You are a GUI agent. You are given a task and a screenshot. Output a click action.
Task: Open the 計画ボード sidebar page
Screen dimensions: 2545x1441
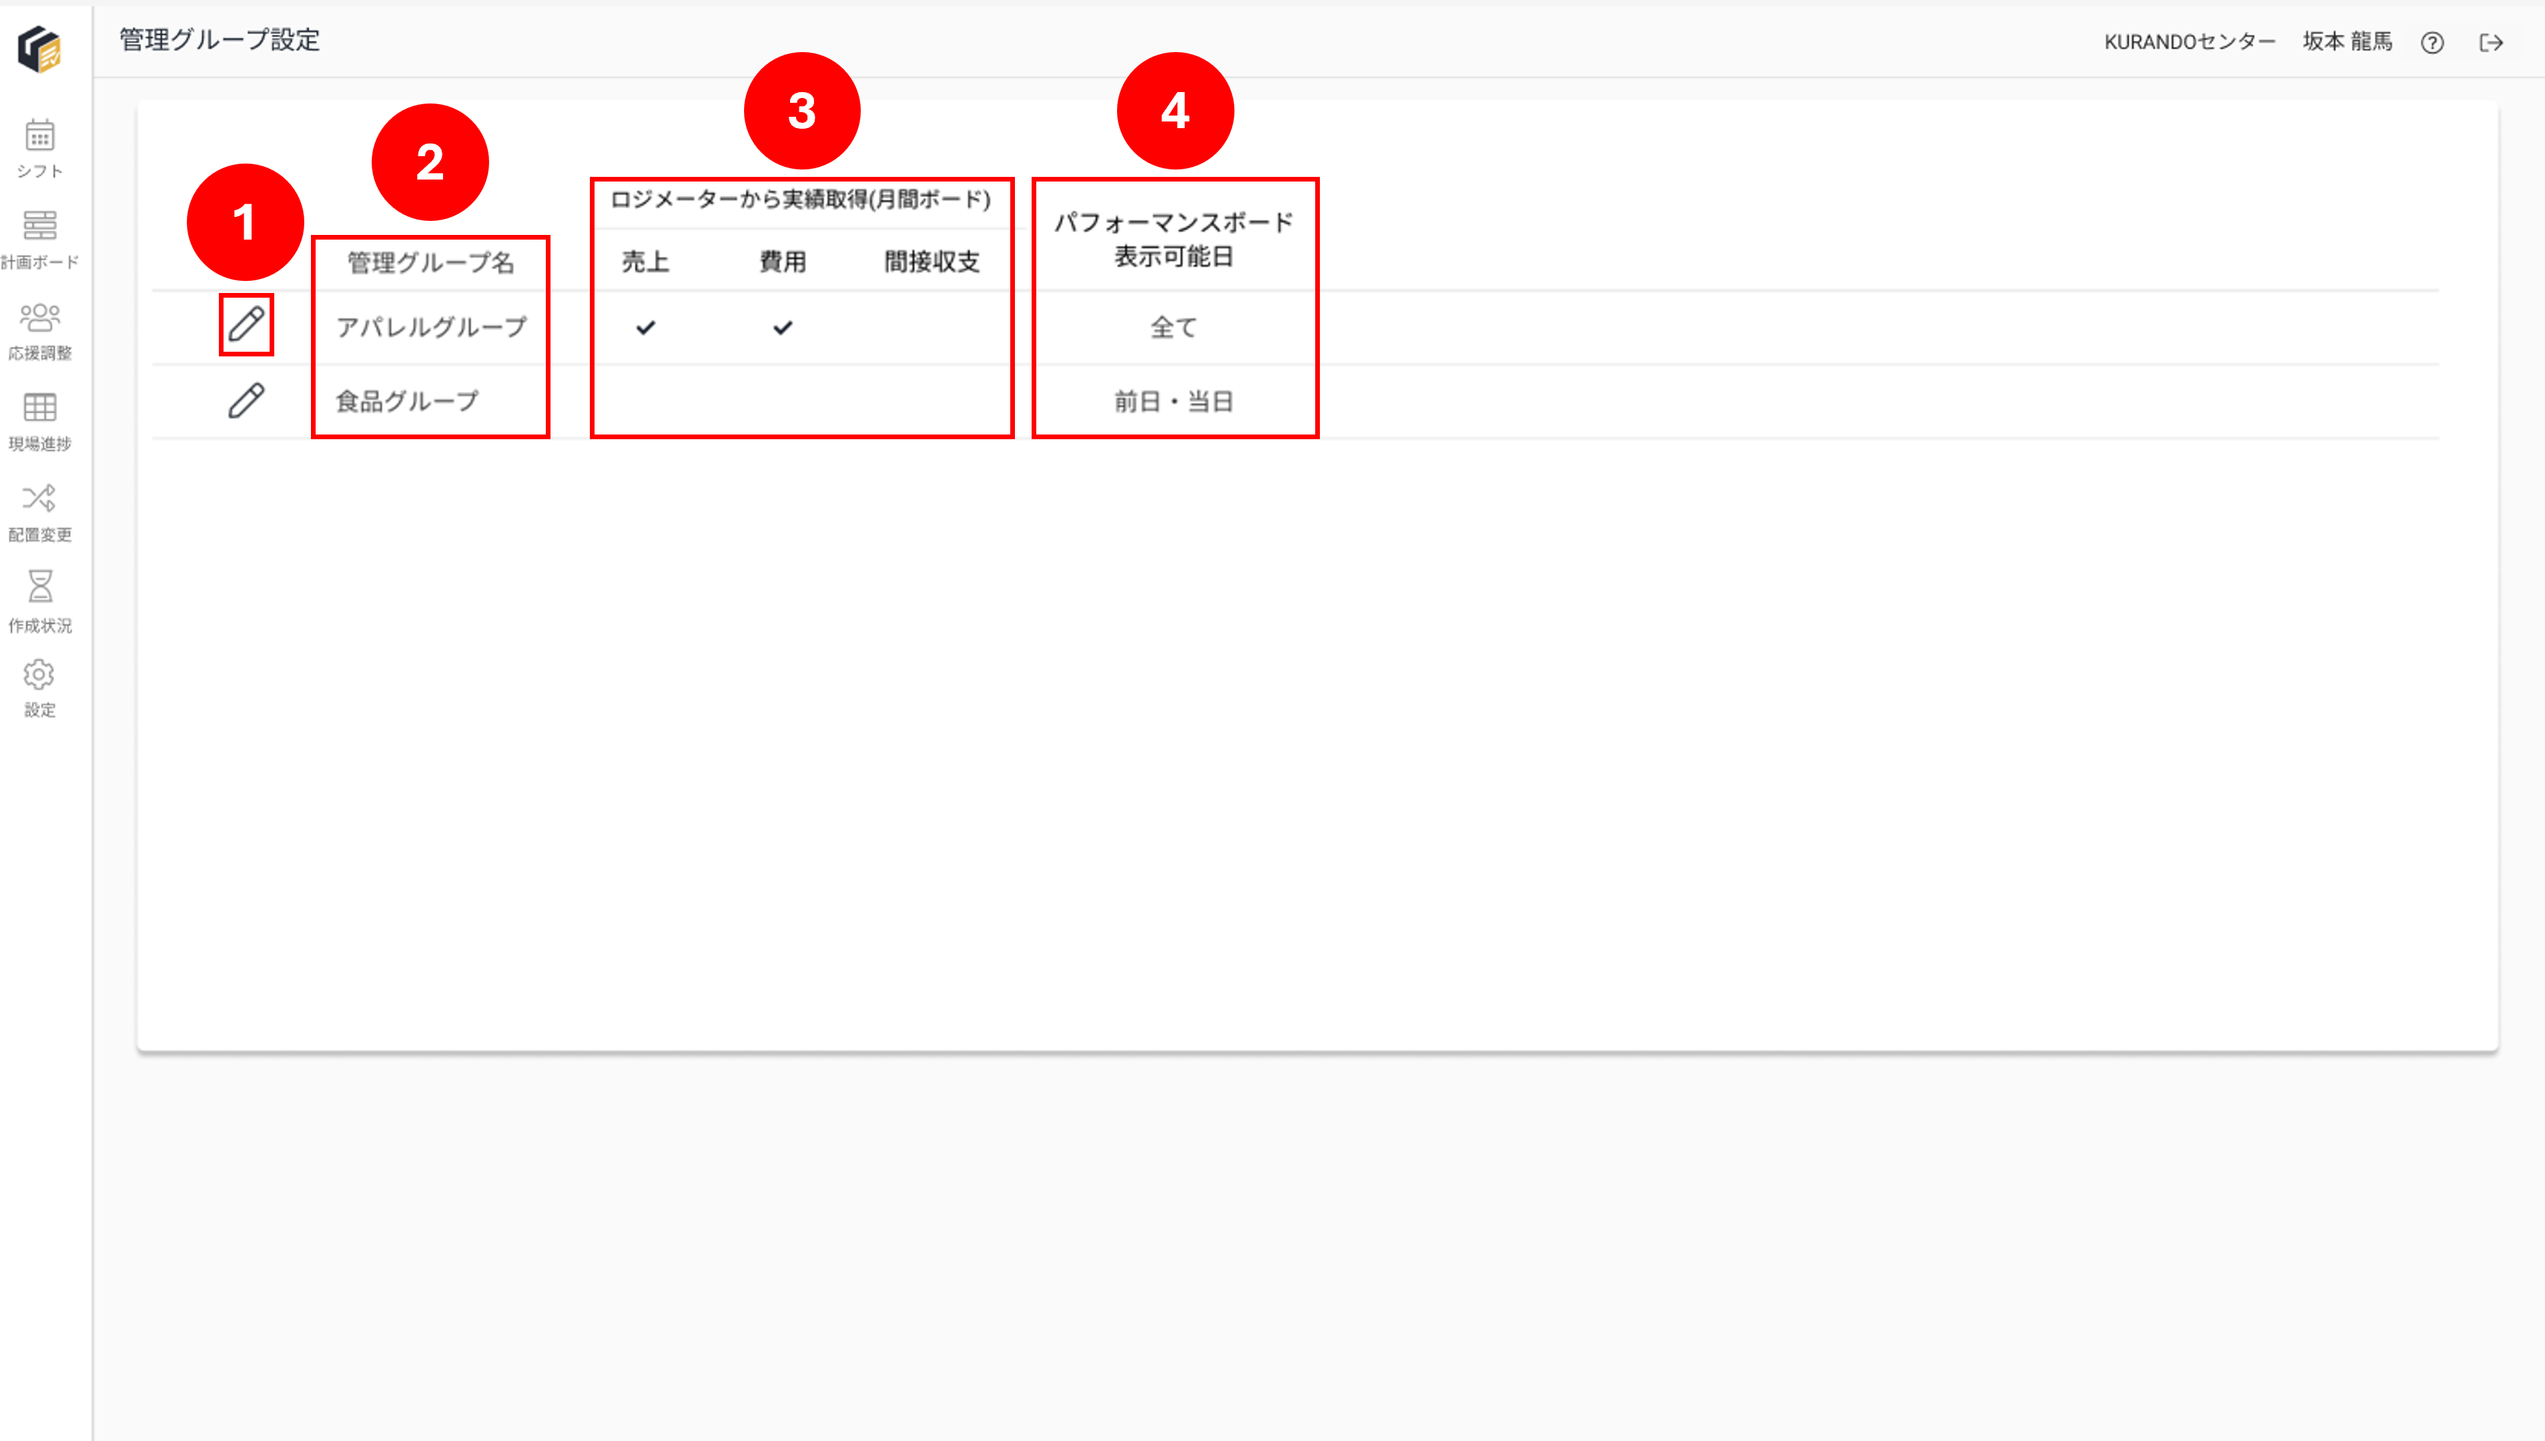tap(39, 240)
